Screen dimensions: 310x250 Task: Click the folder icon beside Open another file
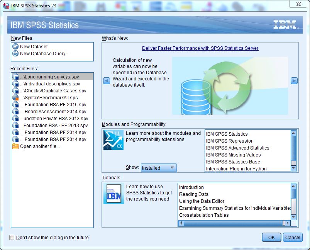pyautogui.click(x=15, y=146)
